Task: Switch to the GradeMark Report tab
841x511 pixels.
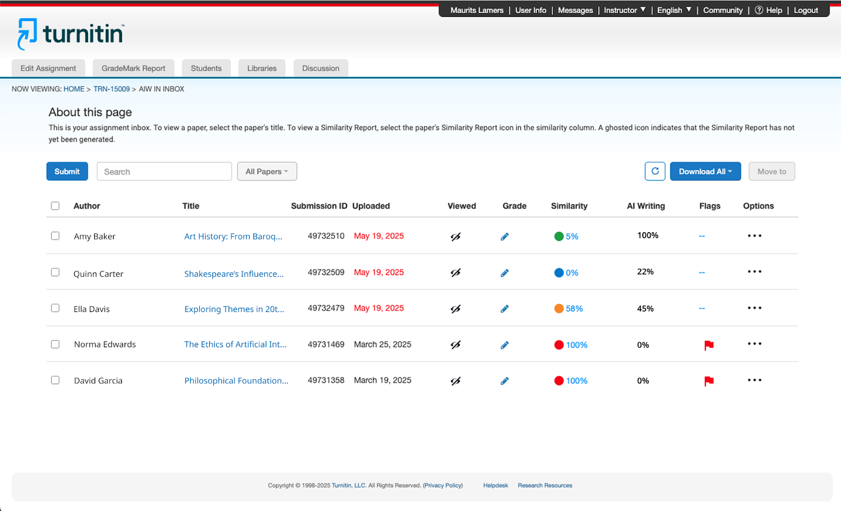Action: pyautogui.click(x=133, y=68)
